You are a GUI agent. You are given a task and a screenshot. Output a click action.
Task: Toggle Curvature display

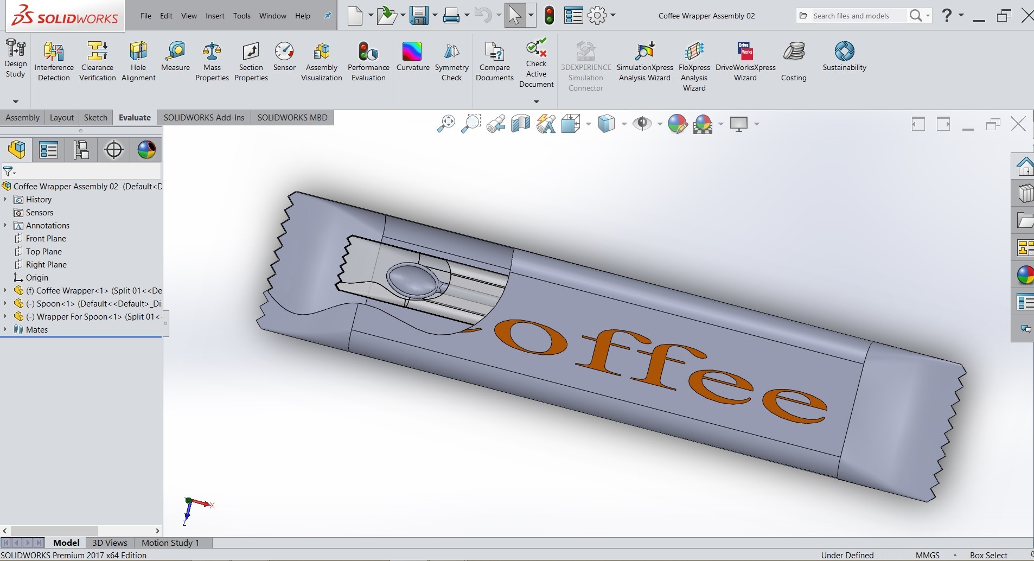[413, 56]
